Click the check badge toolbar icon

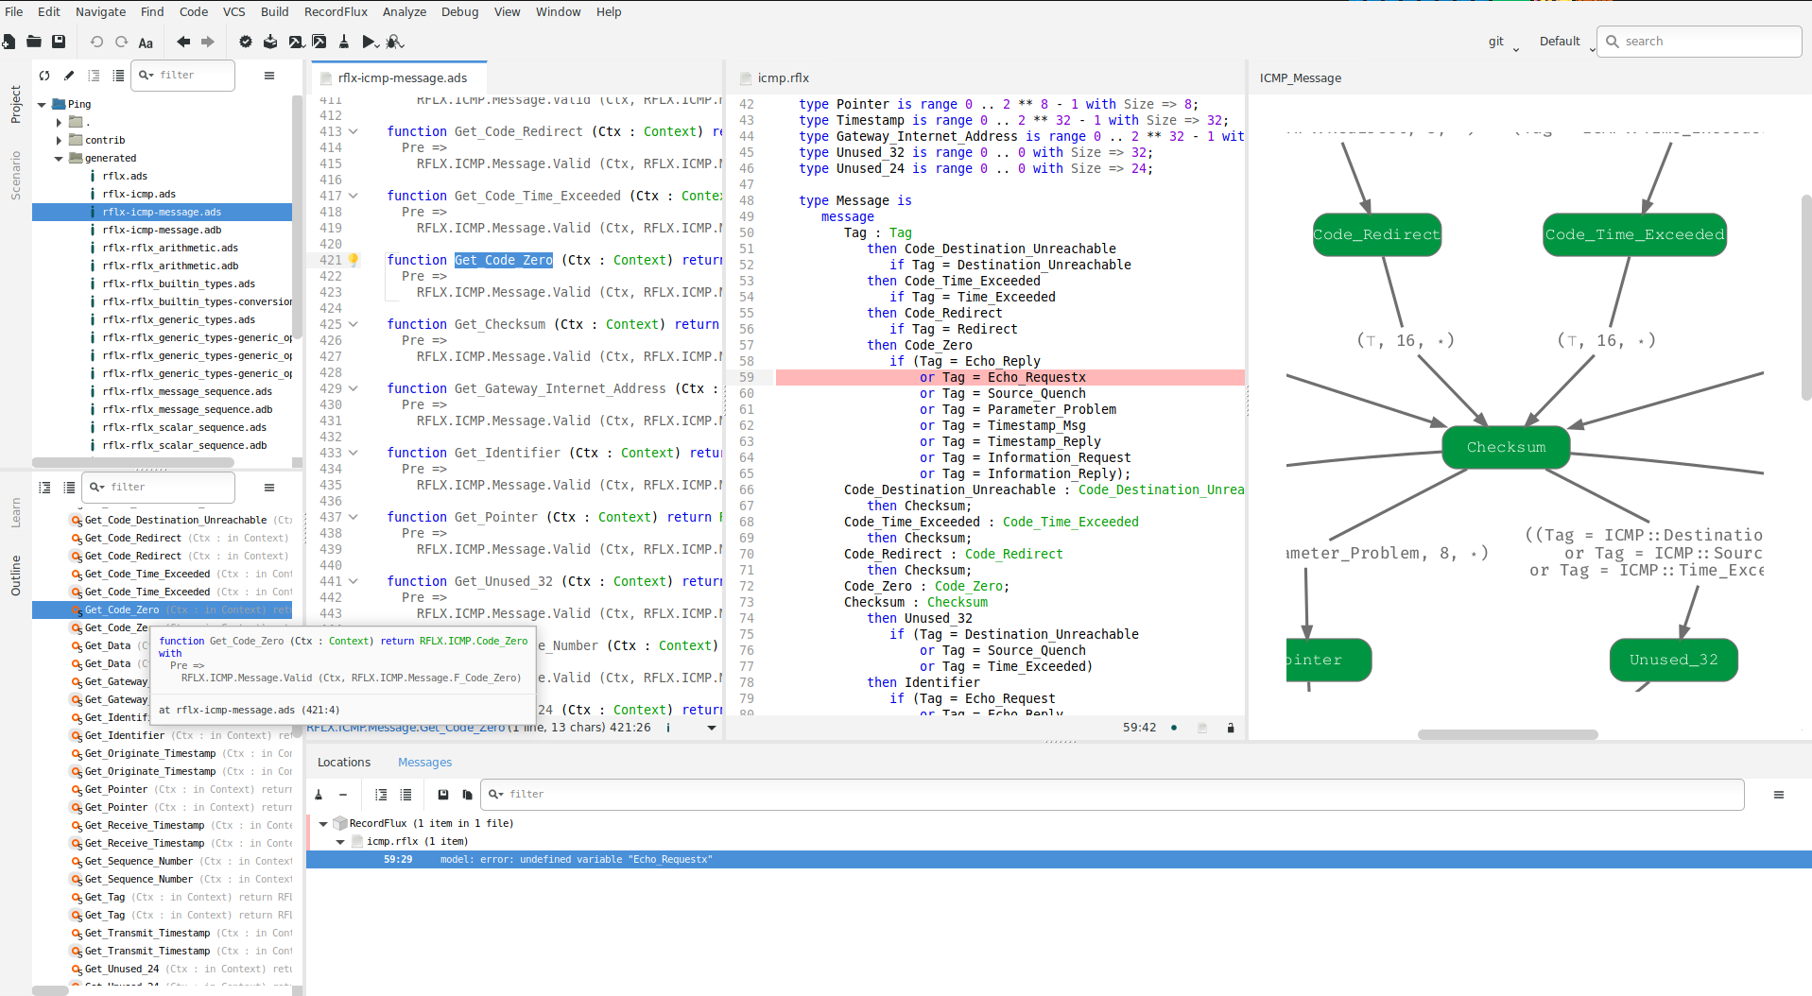coord(246,42)
